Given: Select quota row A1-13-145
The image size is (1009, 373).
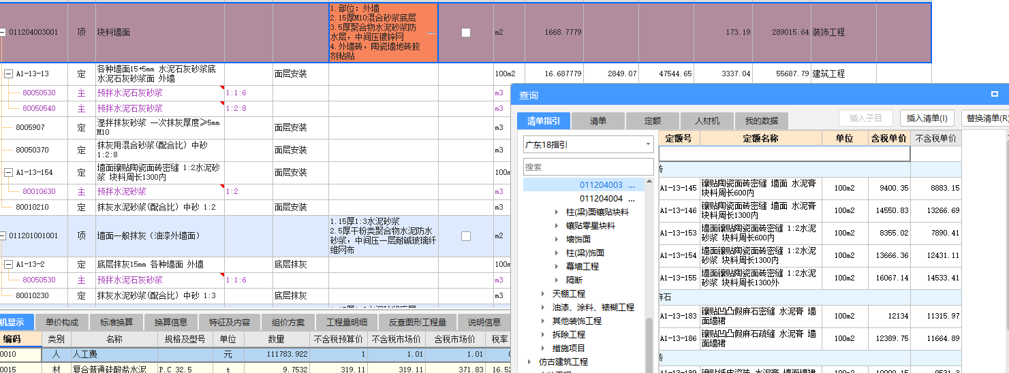Looking at the screenshot, I should (x=810, y=188).
